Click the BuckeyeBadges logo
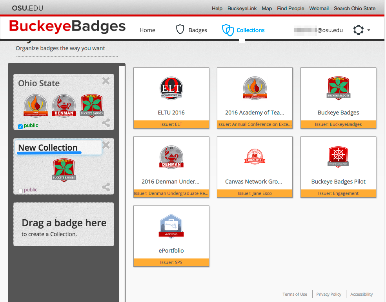 67,26
